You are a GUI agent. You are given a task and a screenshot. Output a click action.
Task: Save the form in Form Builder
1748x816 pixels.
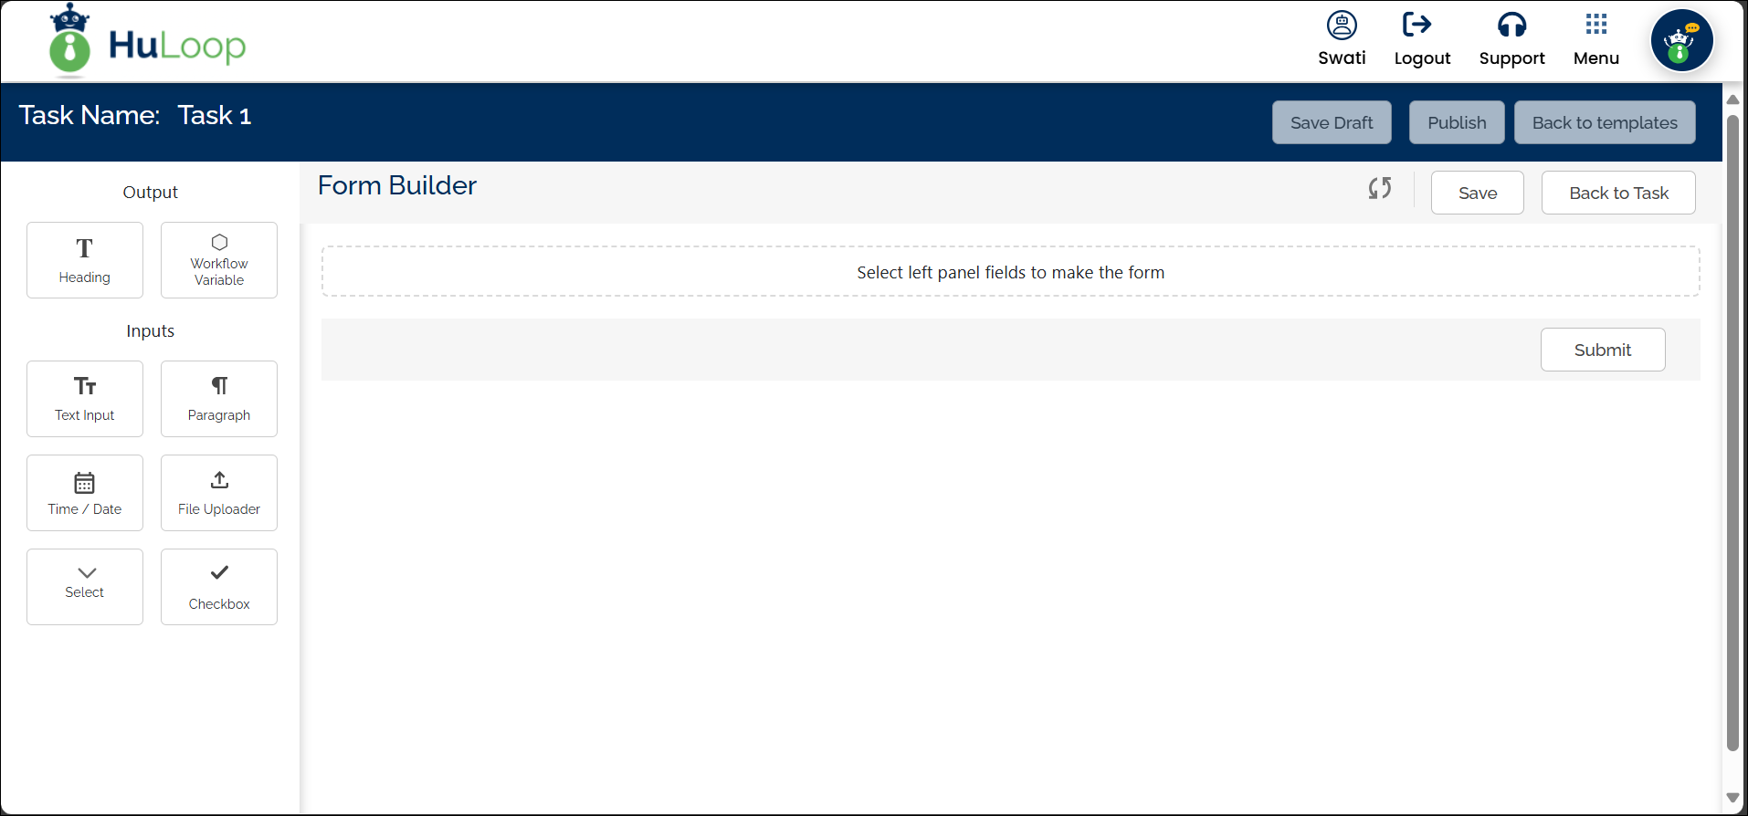(x=1477, y=193)
